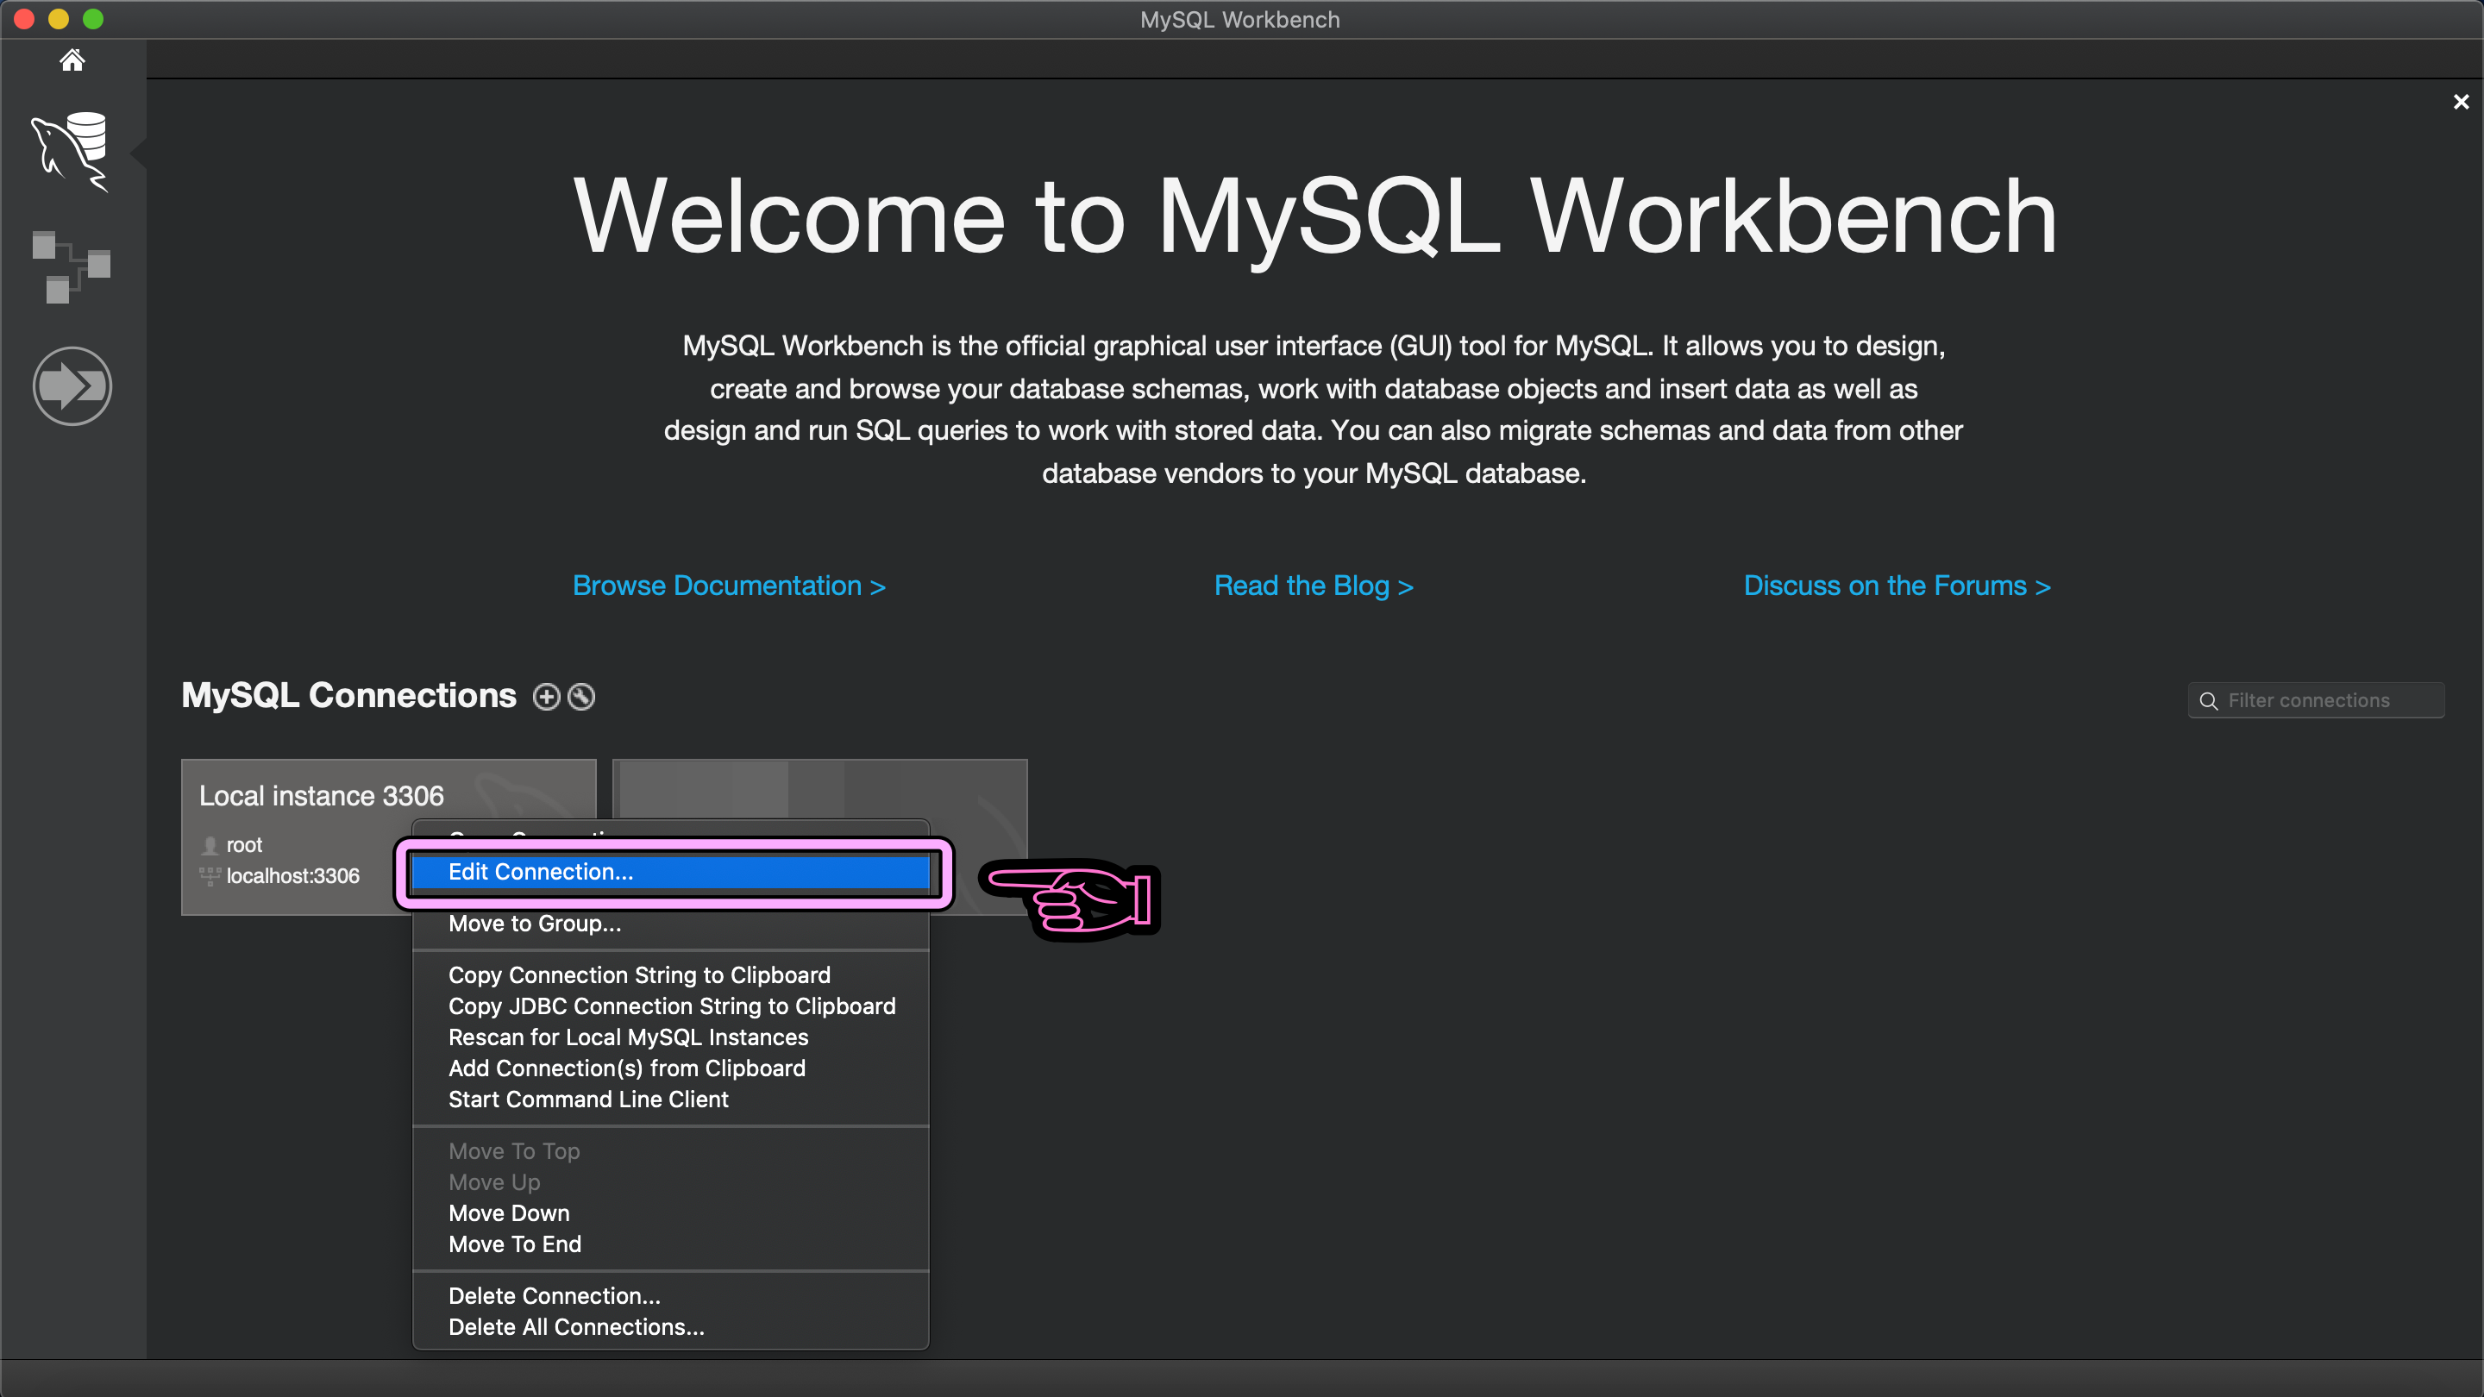Image resolution: width=2484 pixels, height=1397 pixels.
Task: Select Edit Connection... from the context menu
Action: [x=541, y=873]
